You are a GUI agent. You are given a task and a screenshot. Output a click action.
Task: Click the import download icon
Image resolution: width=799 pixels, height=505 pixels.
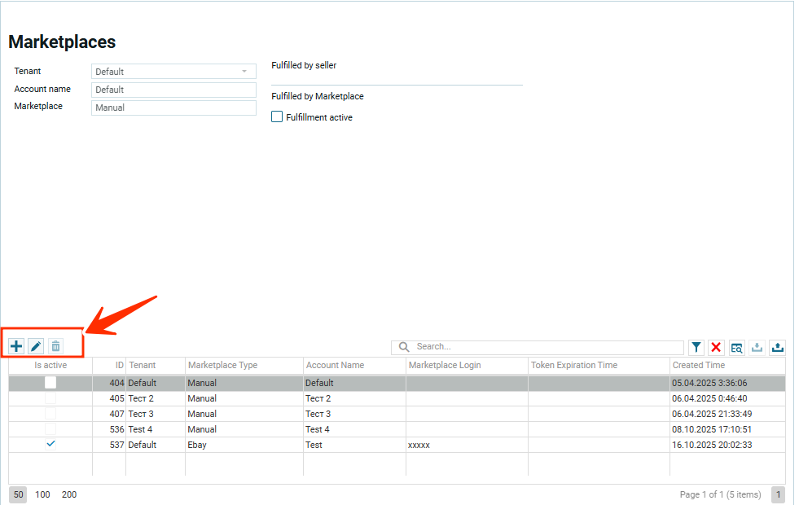[757, 348]
